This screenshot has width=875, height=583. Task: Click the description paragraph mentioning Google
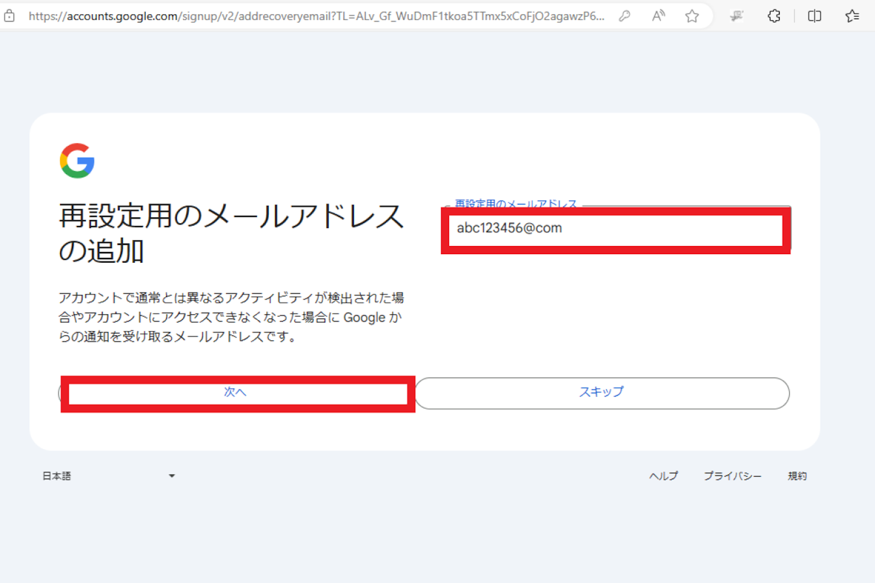[x=231, y=317]
